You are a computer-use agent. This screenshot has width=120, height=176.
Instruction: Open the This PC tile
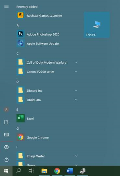(97, 25)
